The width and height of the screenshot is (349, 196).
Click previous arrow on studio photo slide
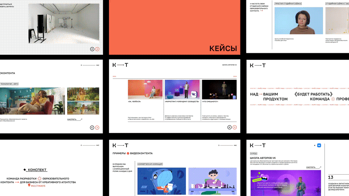tap(92, 49)
